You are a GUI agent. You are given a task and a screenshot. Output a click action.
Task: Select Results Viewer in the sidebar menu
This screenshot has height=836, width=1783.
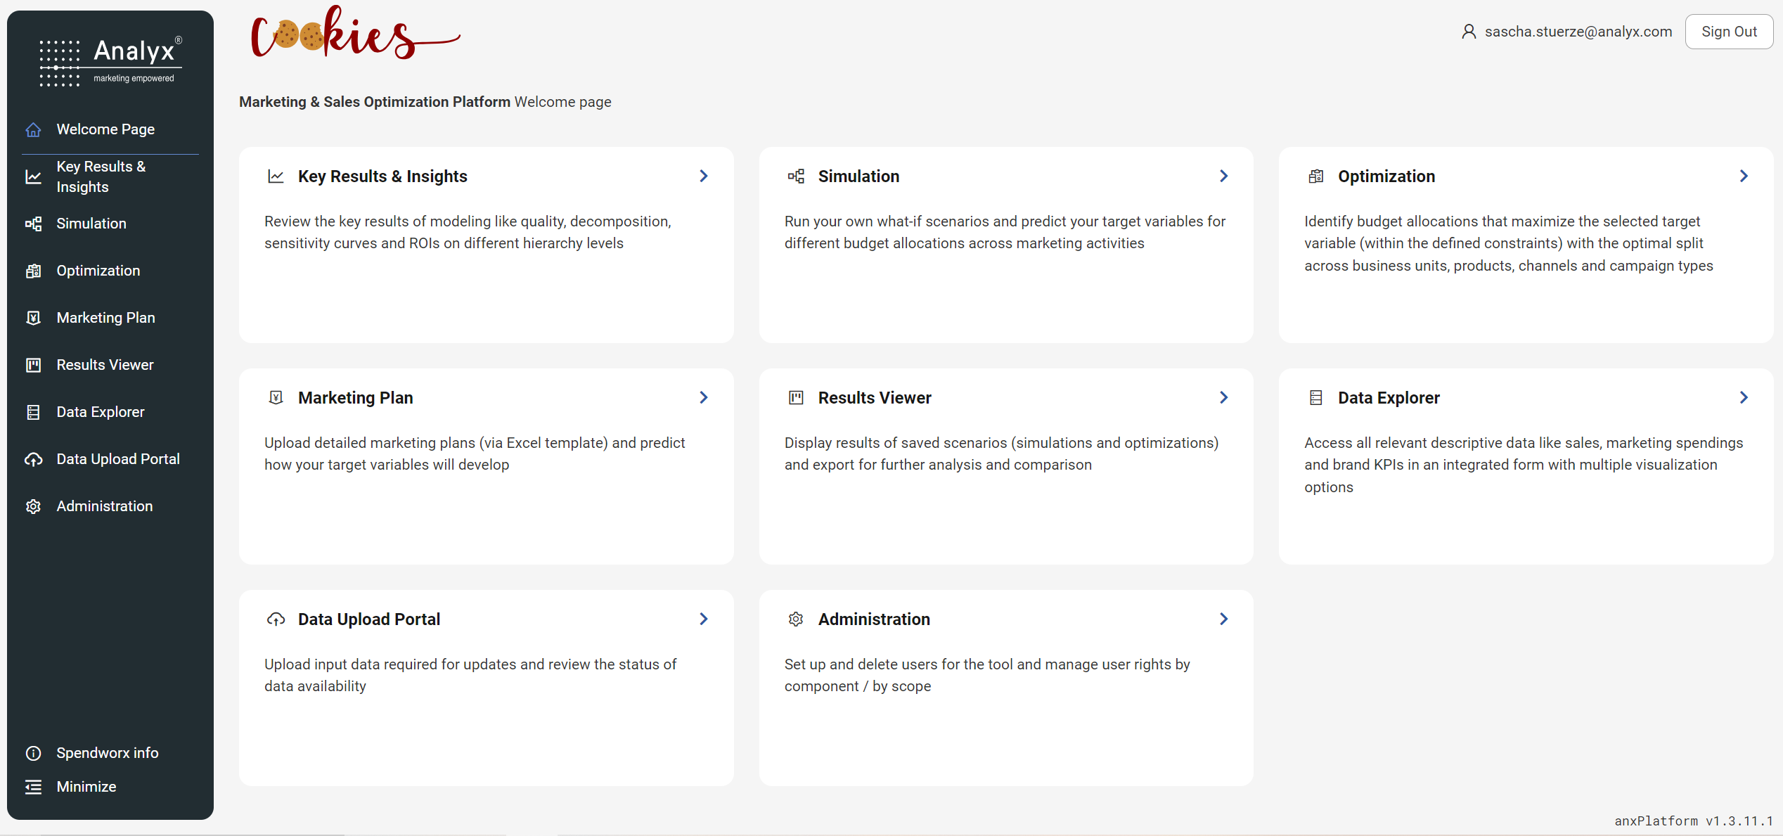coord(105,365)
